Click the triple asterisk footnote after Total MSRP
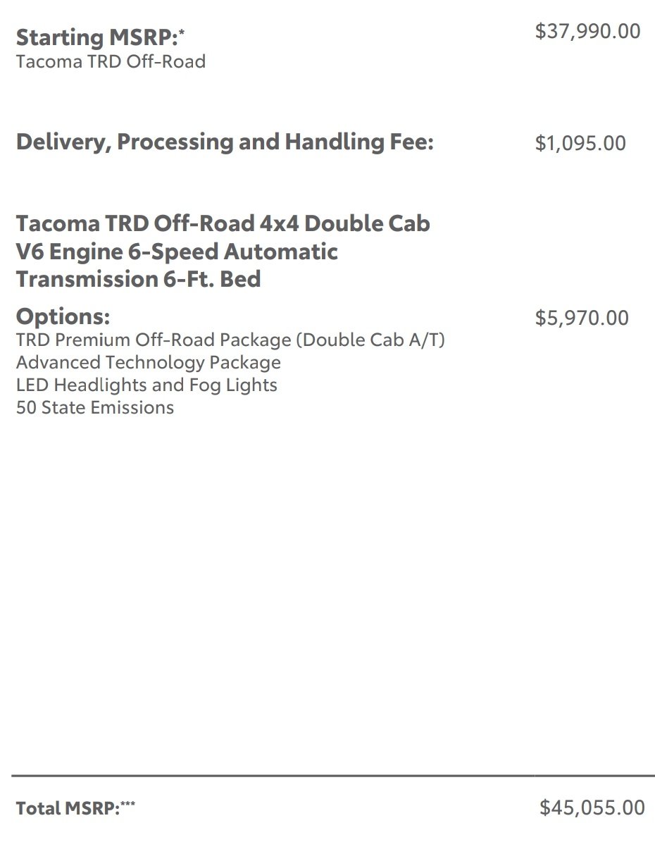 [x=127, y=804]
